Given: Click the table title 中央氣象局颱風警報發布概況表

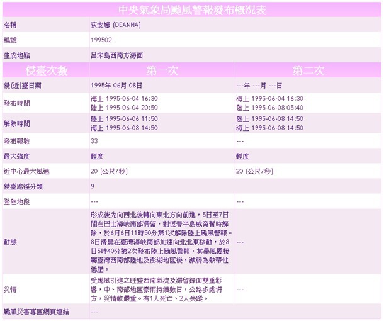Looking at the screenshot, I should coord(192,10).
